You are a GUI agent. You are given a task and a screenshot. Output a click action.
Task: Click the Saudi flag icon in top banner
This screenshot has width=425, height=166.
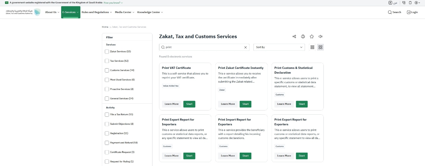pos(7,3)
